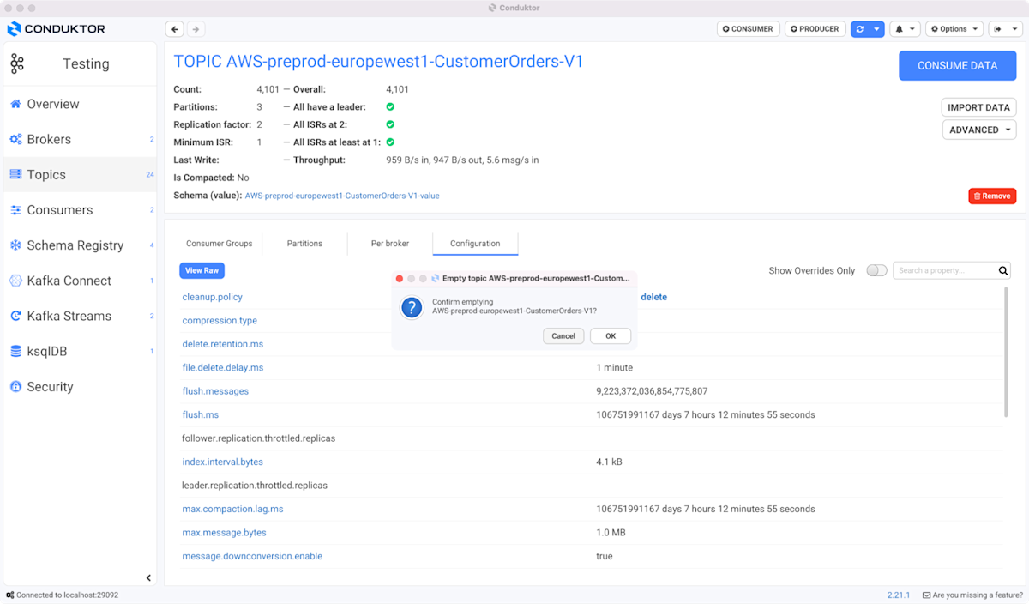Click the Security lock icon
The image size is (1029, 604).
(x=15, y=386)
